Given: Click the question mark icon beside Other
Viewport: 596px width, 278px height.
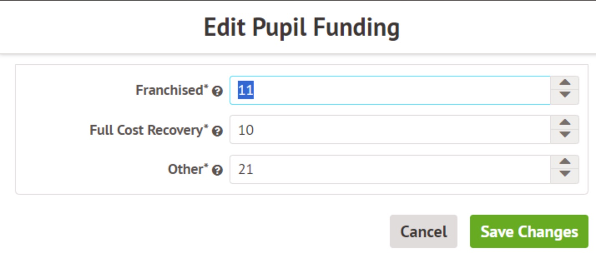Looking at the screenshot, I should pos(217,170).
